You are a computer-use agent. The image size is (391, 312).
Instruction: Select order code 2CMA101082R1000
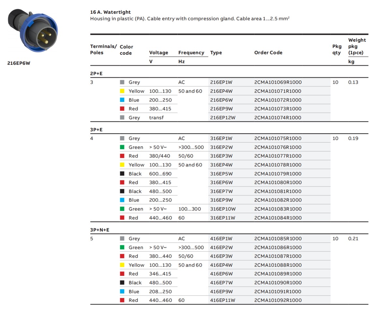278,200
